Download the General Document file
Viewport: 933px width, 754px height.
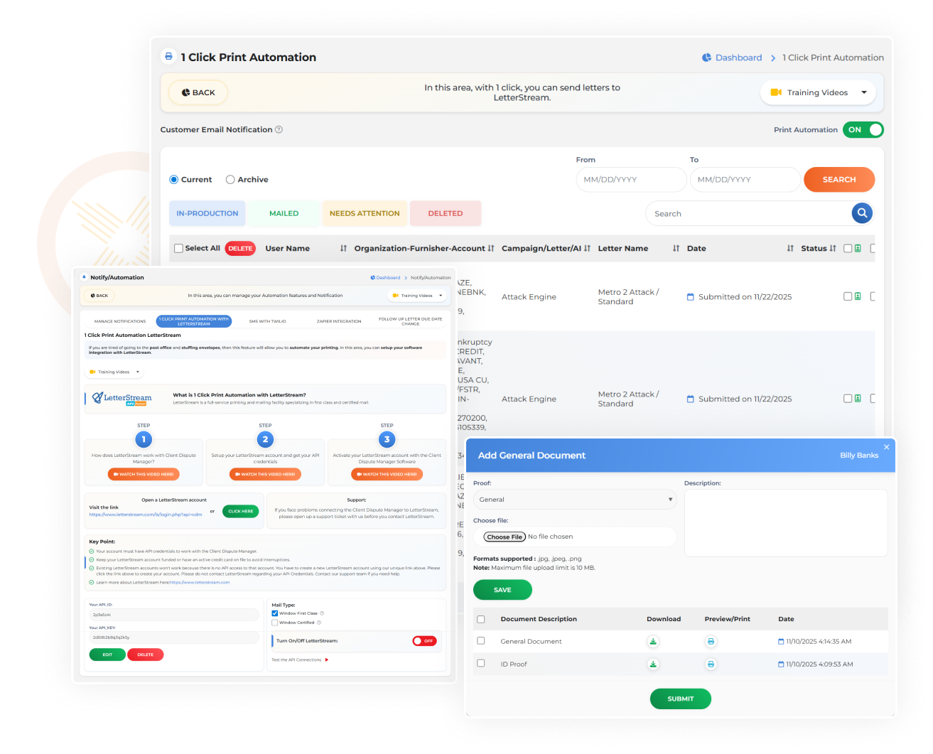pyautogui.click(x=653, y=642)
